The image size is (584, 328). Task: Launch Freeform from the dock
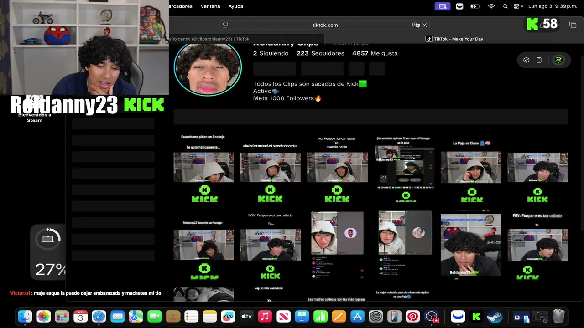[x=228, y=316]
